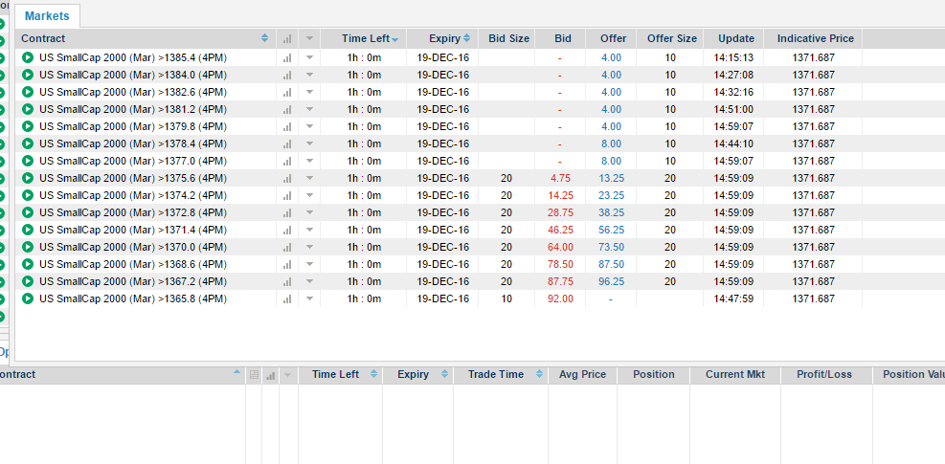
Task: Open chart icon for >1385.4 contract
Action: (287, 57)
